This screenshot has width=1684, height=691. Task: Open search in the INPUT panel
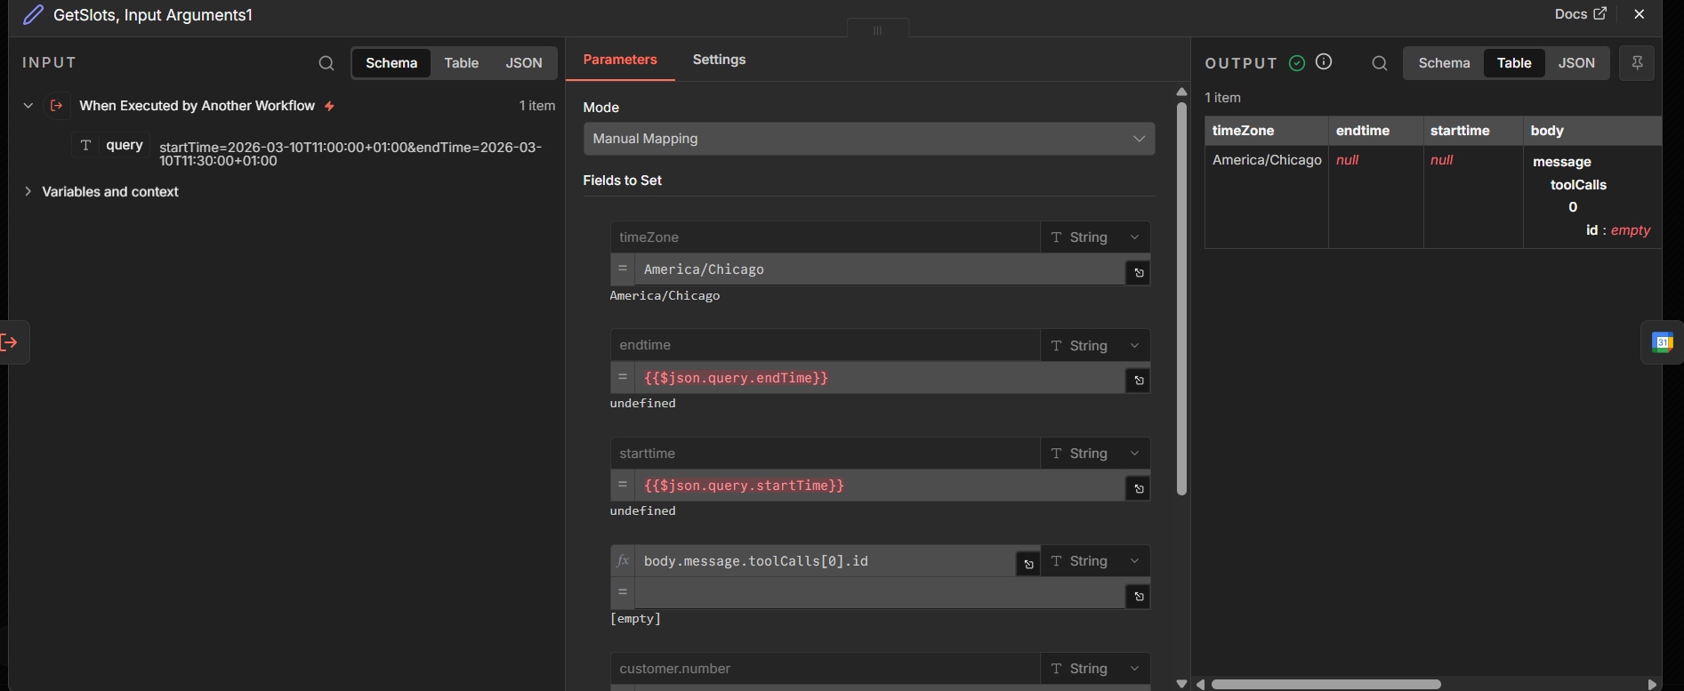click(x=326, y=63)
